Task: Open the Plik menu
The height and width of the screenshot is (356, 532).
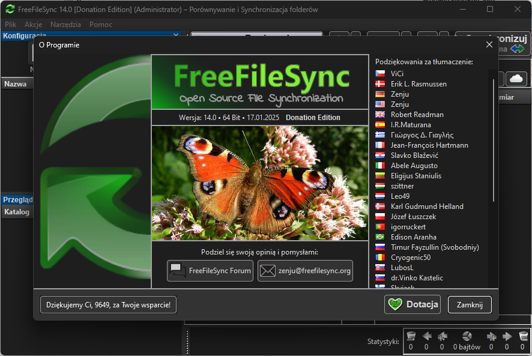Action: (x=11, y=25)
